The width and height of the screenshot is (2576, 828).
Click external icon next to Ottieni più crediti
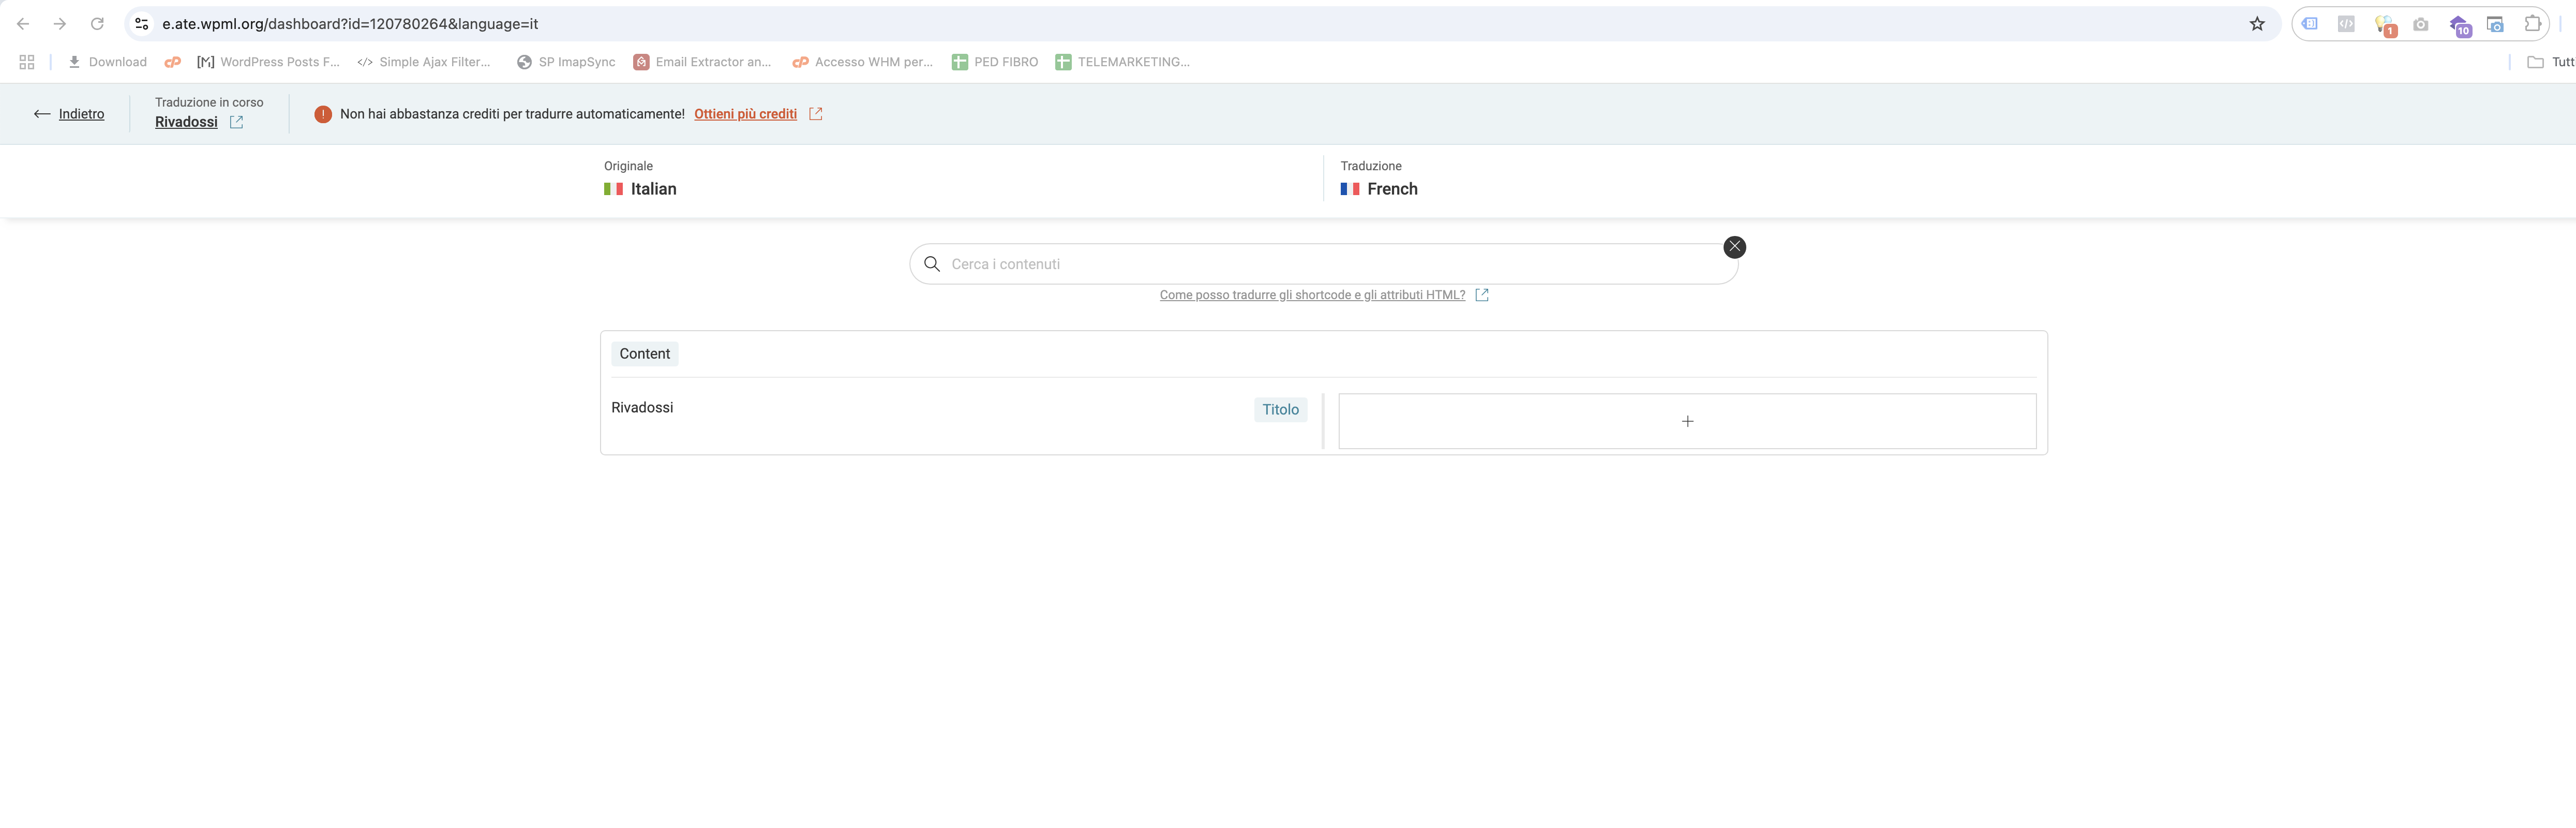pyautogui.click(x=816, y=114)
